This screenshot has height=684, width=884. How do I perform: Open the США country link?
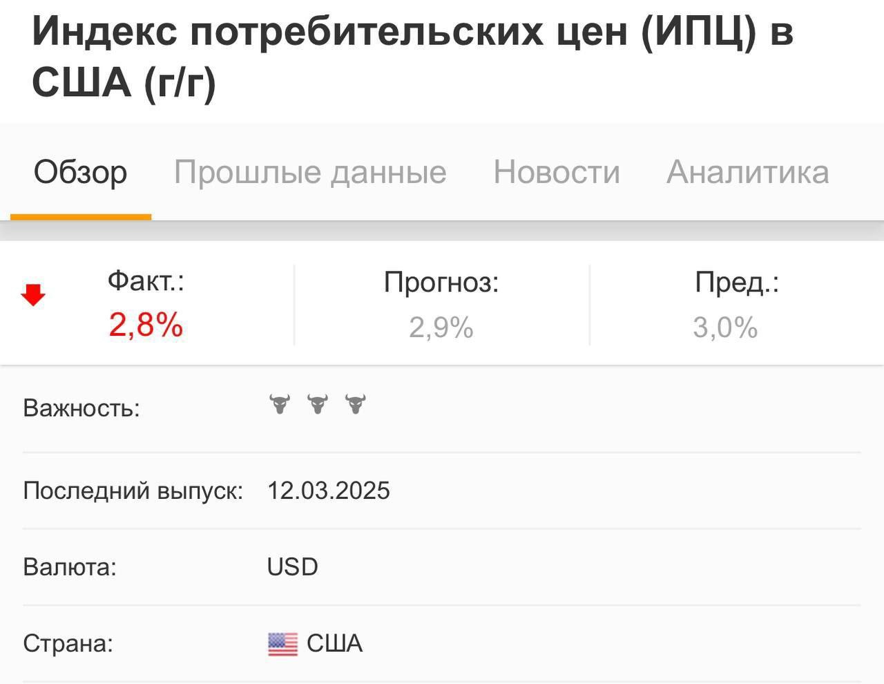334,643
